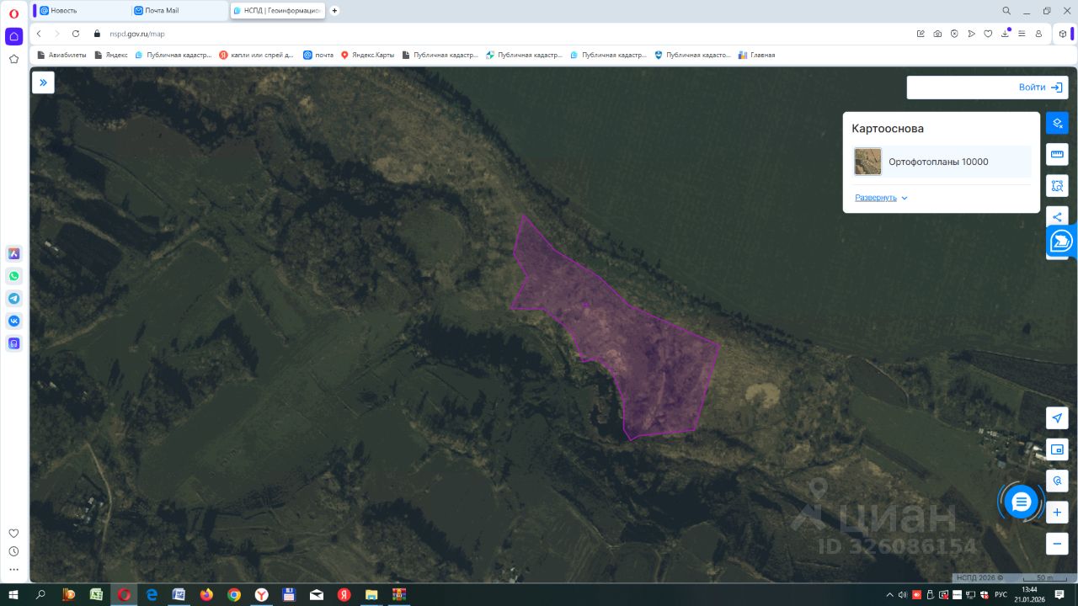
Task: Select the ruler measurement tool
Action: point(1057,155)
